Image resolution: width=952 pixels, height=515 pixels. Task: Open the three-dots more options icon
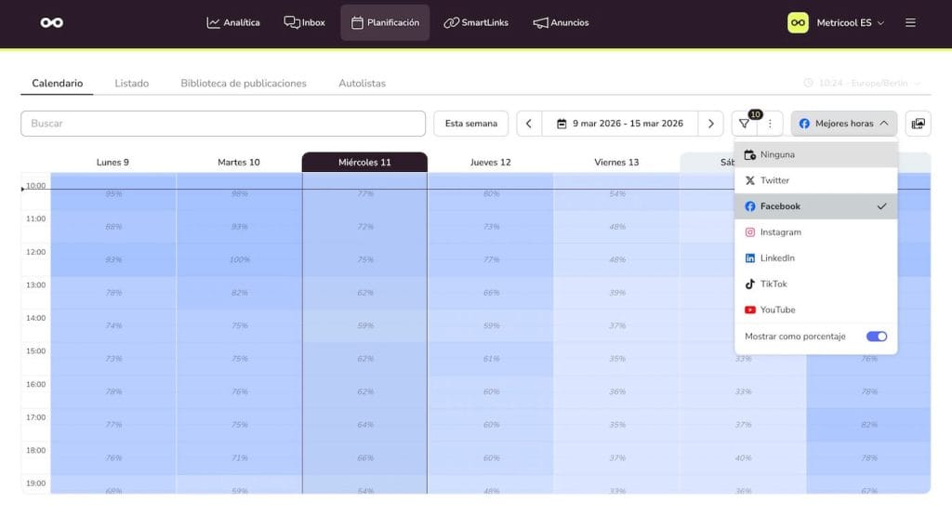click(770, 124)
